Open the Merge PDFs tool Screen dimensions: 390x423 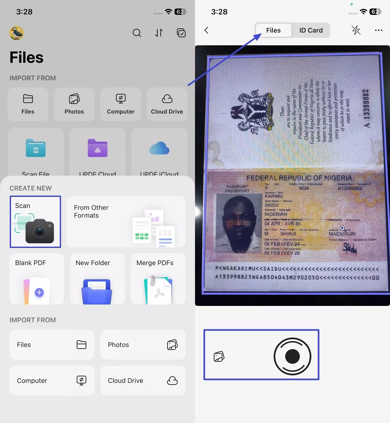158,279
